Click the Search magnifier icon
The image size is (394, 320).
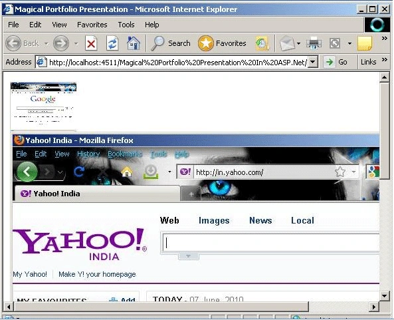158,43
